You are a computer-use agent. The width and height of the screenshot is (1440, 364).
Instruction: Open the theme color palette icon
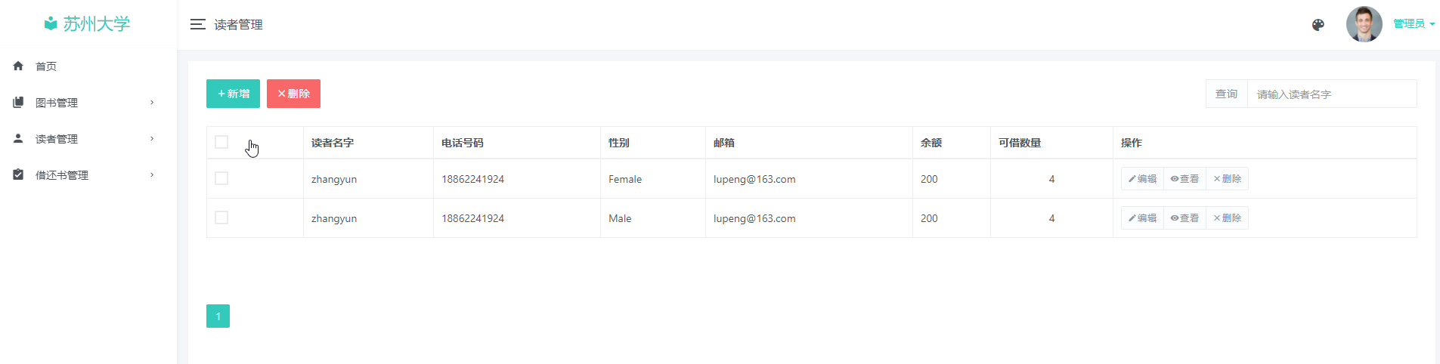point(1318,25)
